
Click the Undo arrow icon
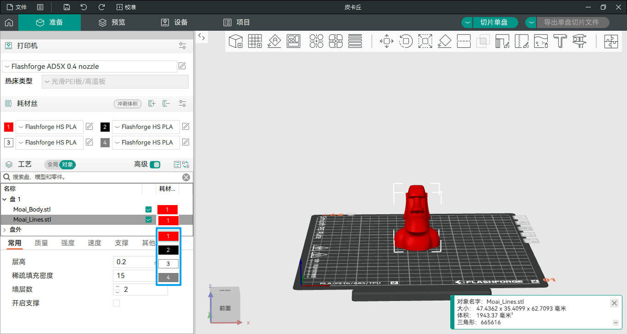point(84,7)
